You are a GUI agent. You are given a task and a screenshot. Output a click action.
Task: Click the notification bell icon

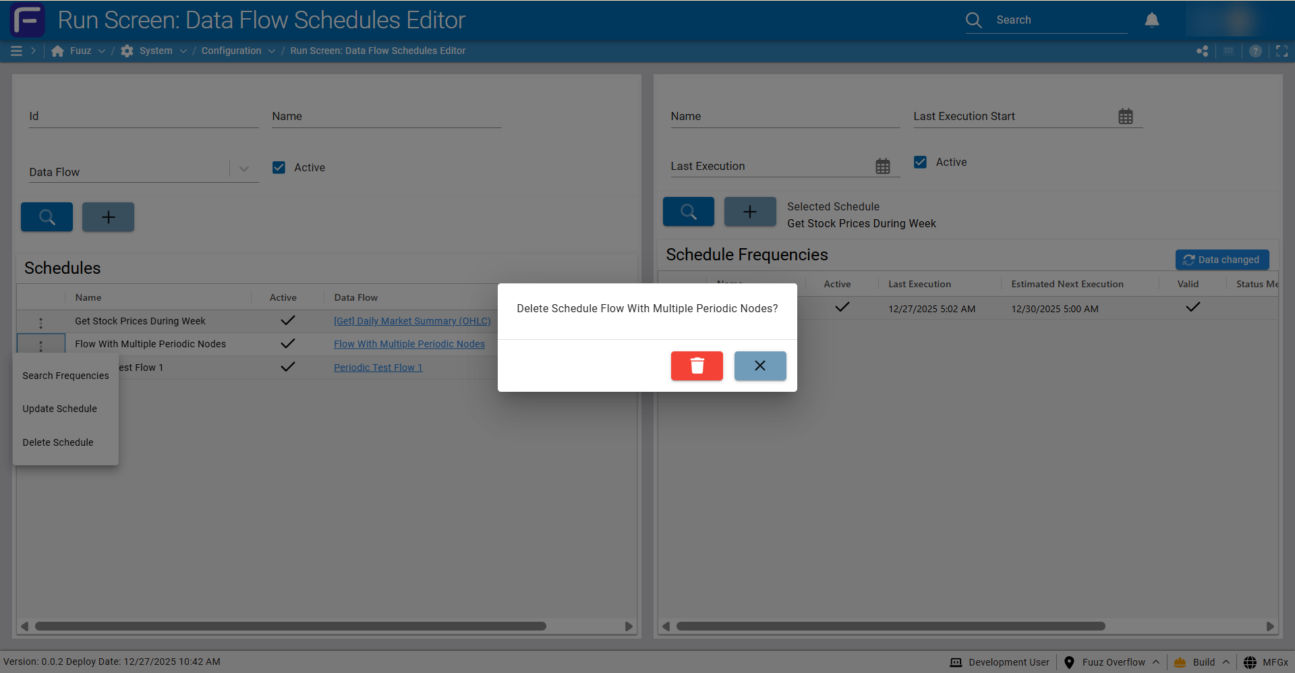[x=1151, y=20]
